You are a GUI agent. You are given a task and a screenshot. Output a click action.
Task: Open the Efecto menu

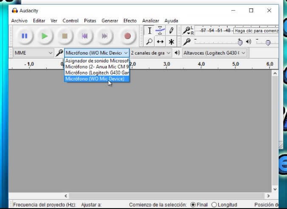point(130,21)
